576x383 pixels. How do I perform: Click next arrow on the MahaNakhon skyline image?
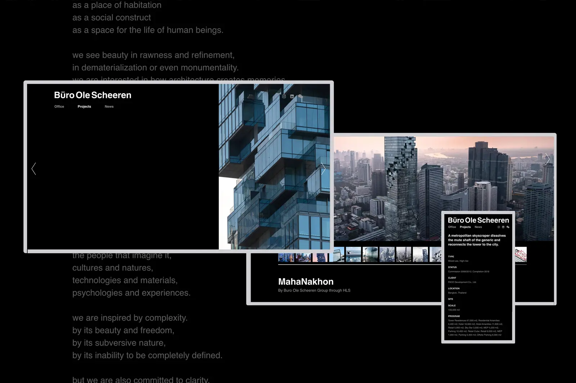pyautogui.click(x=547, y=159)
